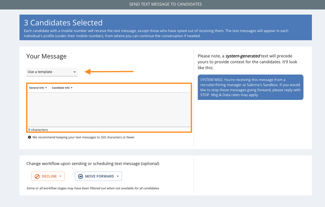
Task: Open the Use a template dropdown
Action: tap(52, 72)
